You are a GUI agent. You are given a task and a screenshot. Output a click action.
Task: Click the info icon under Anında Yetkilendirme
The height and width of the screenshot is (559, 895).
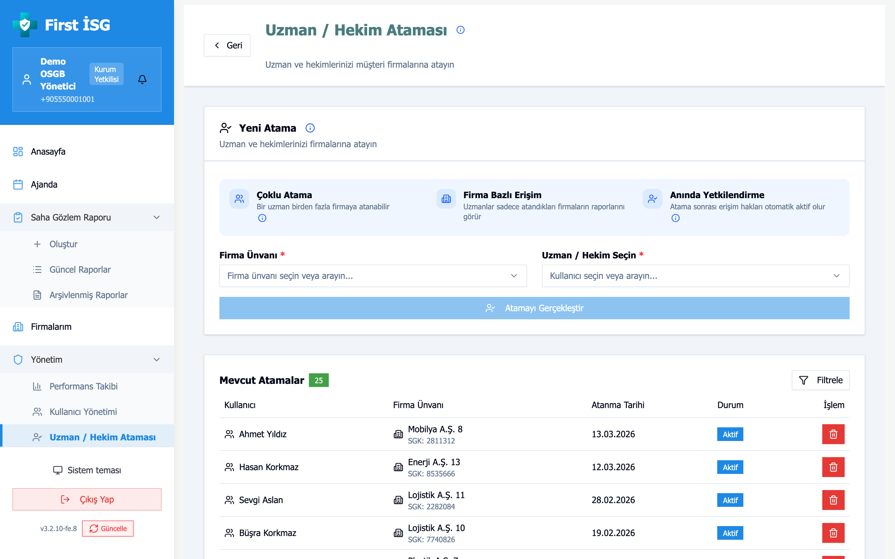click(x=675, y=218)
